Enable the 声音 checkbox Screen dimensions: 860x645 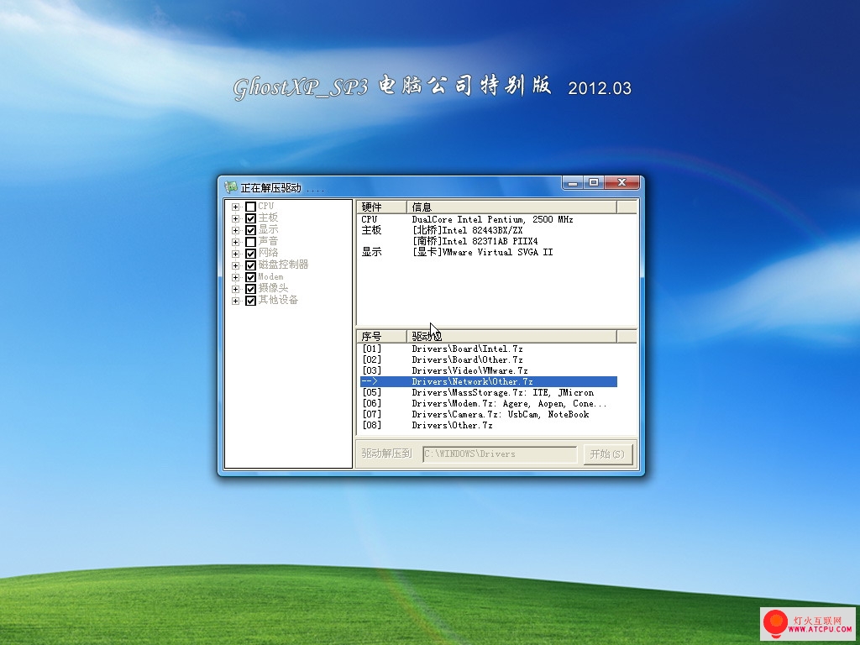250,242
